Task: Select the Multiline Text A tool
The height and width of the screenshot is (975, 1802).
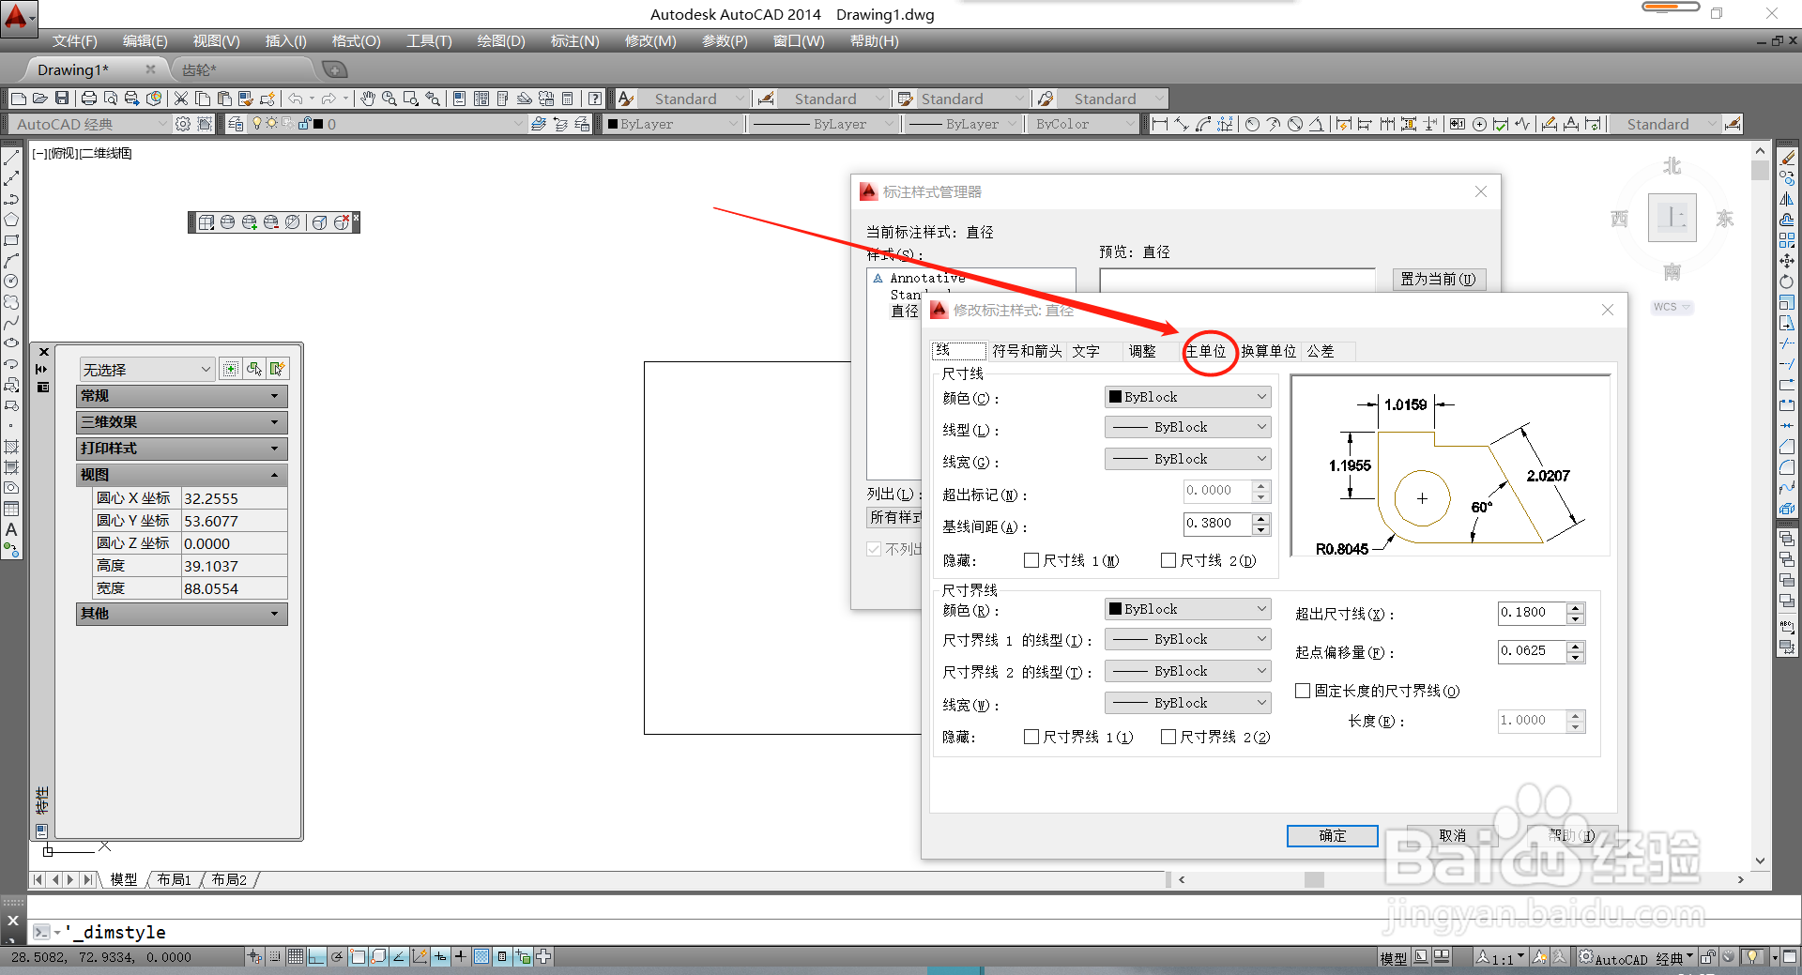Action: pos(11,529)
